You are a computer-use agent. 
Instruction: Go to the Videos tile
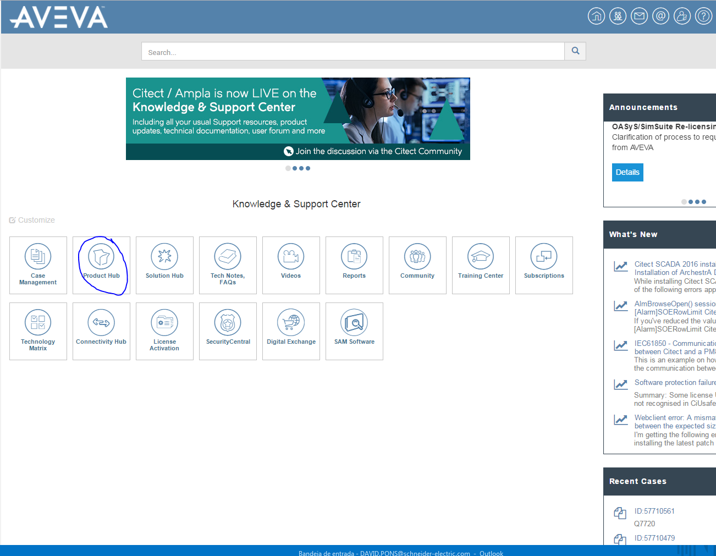[x=291, y=265]
